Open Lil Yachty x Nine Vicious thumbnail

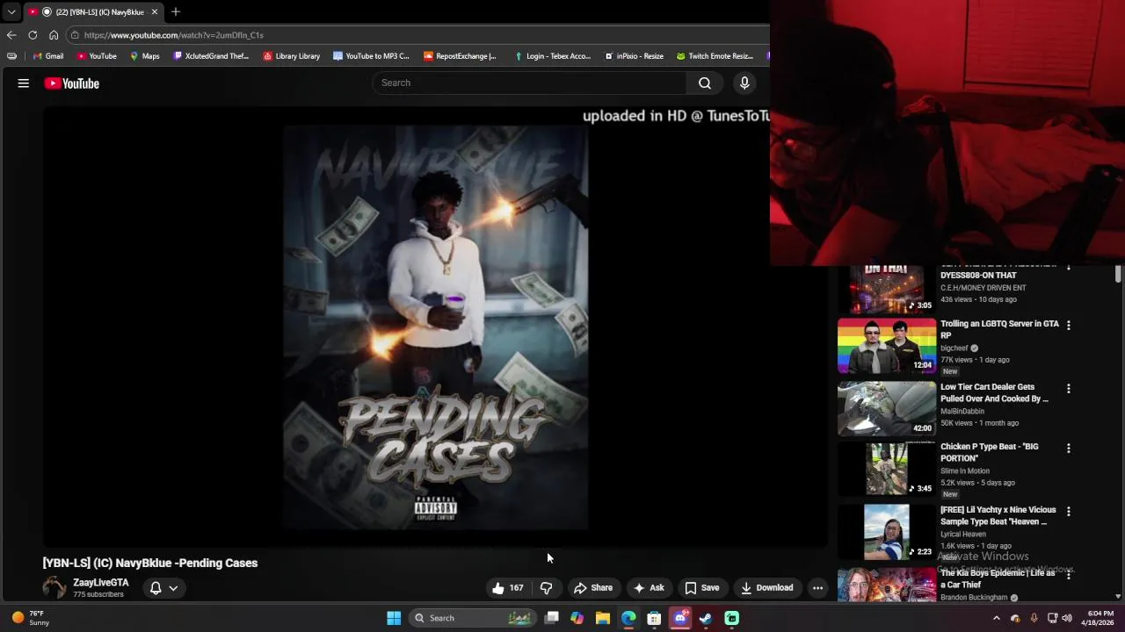coord(887,532)
